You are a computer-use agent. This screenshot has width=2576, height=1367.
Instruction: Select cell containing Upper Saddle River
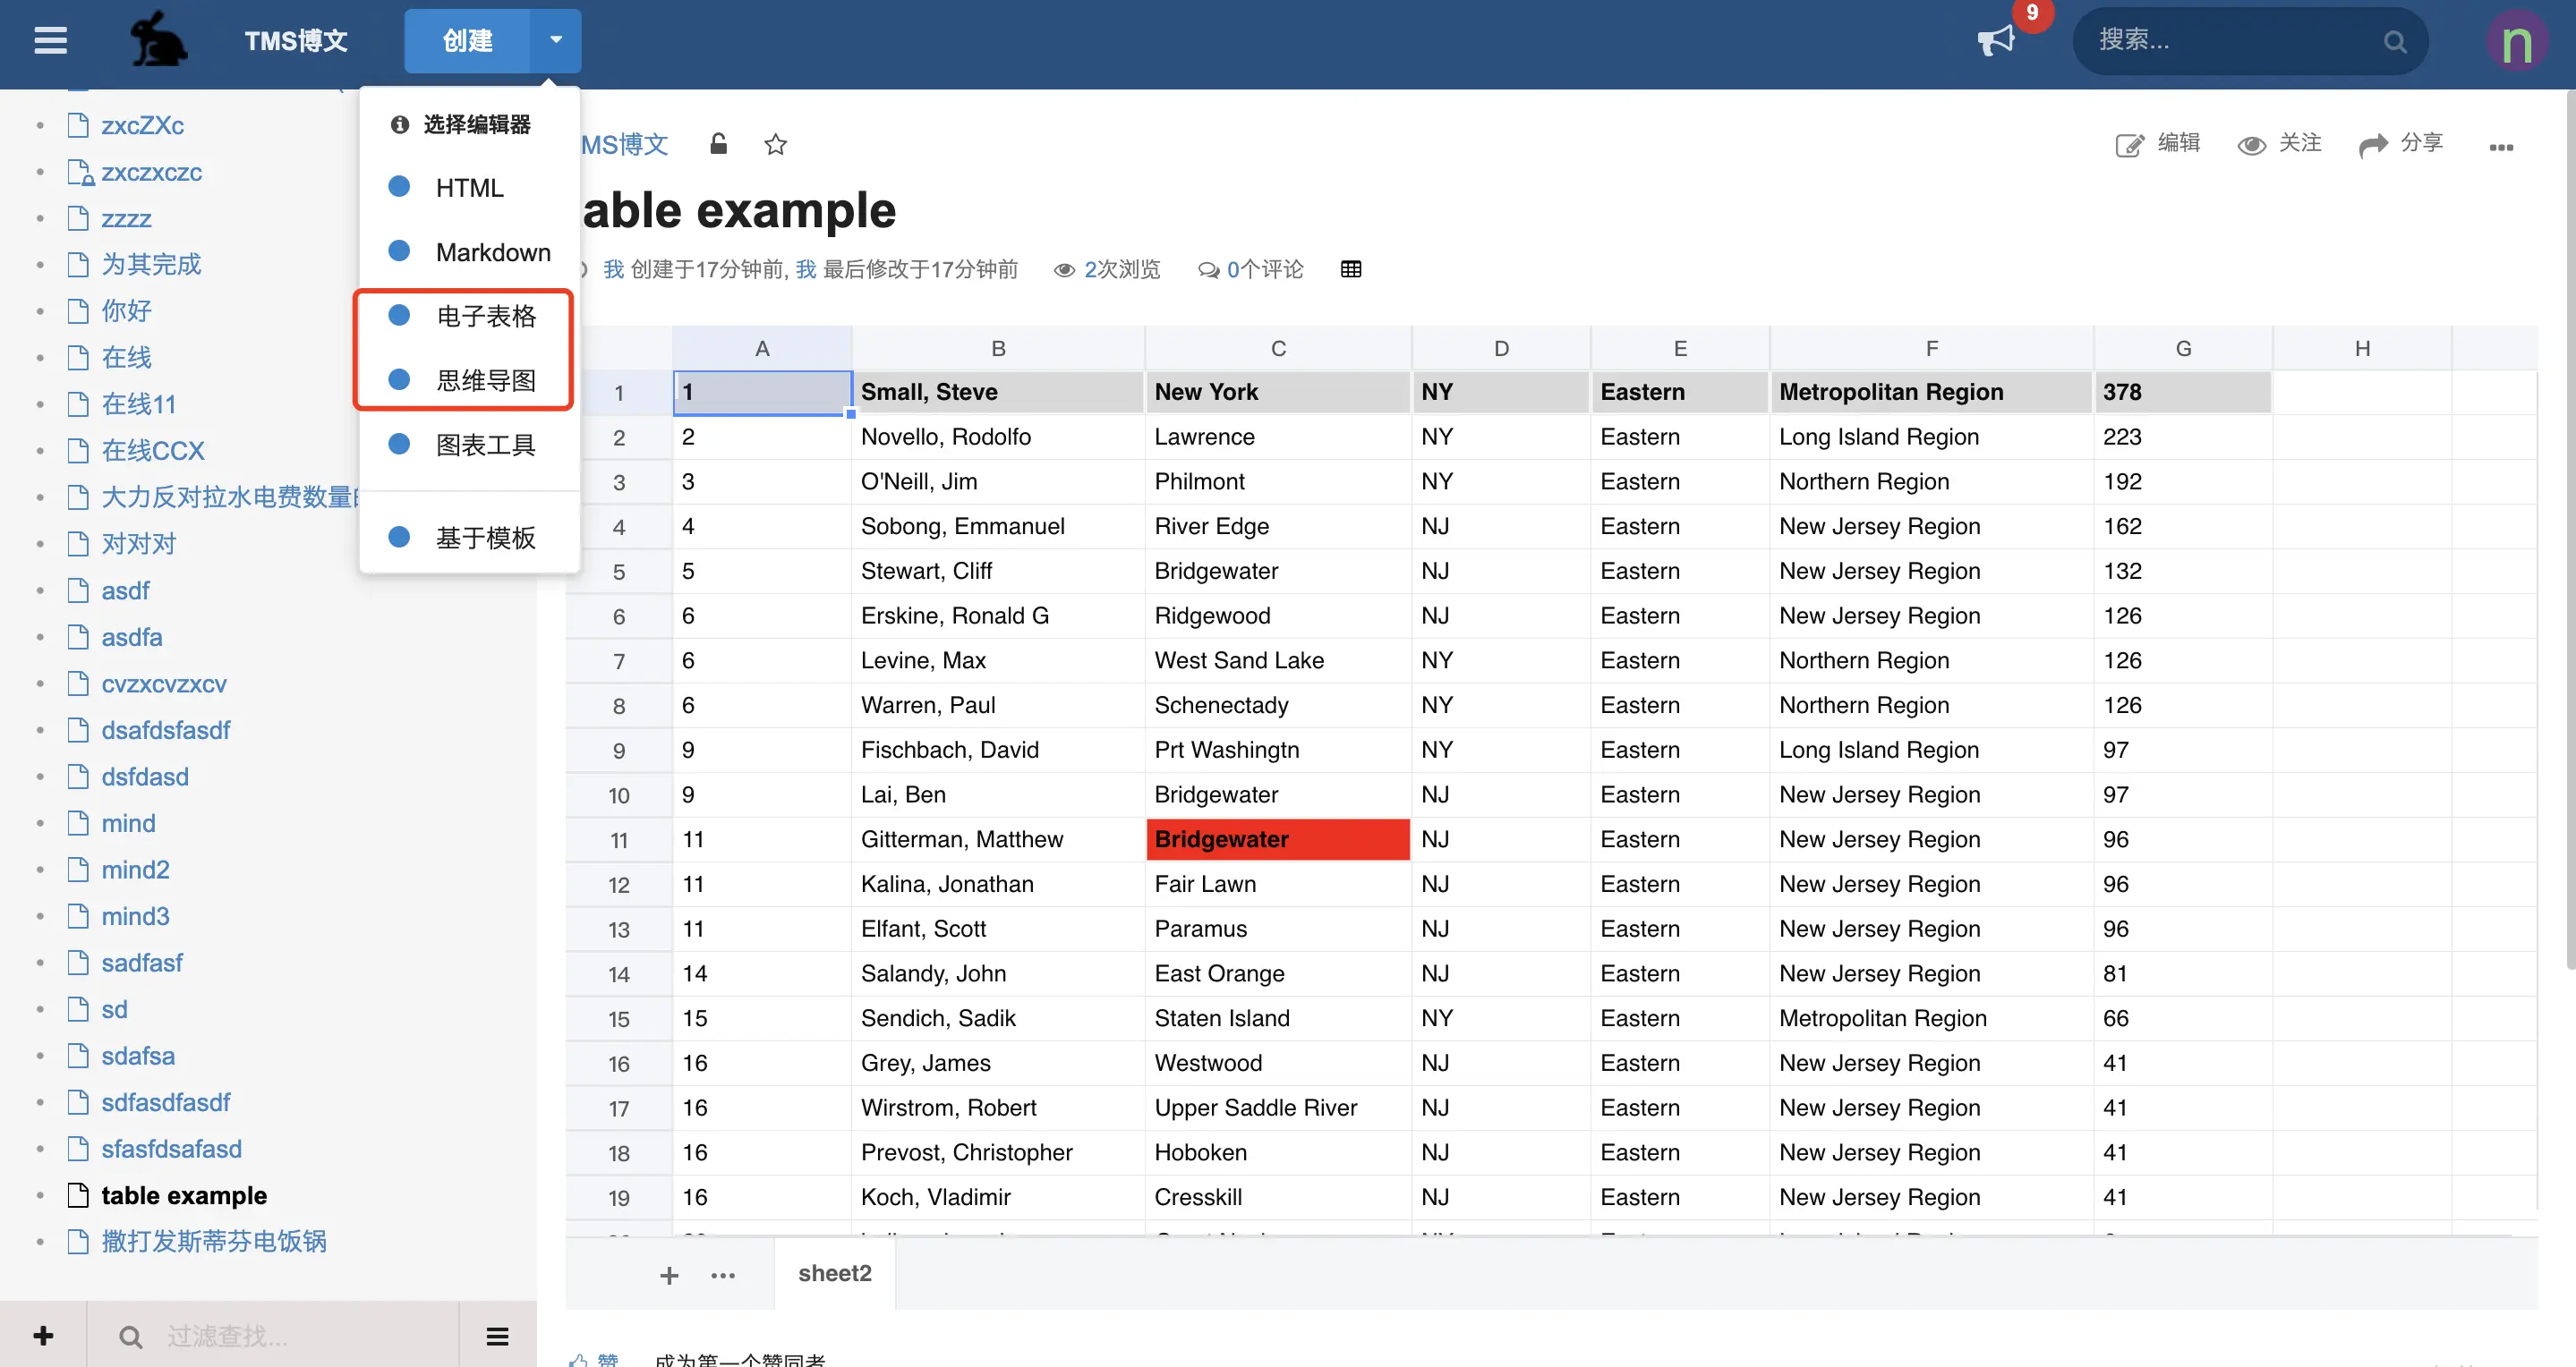pos(1278,1108)
